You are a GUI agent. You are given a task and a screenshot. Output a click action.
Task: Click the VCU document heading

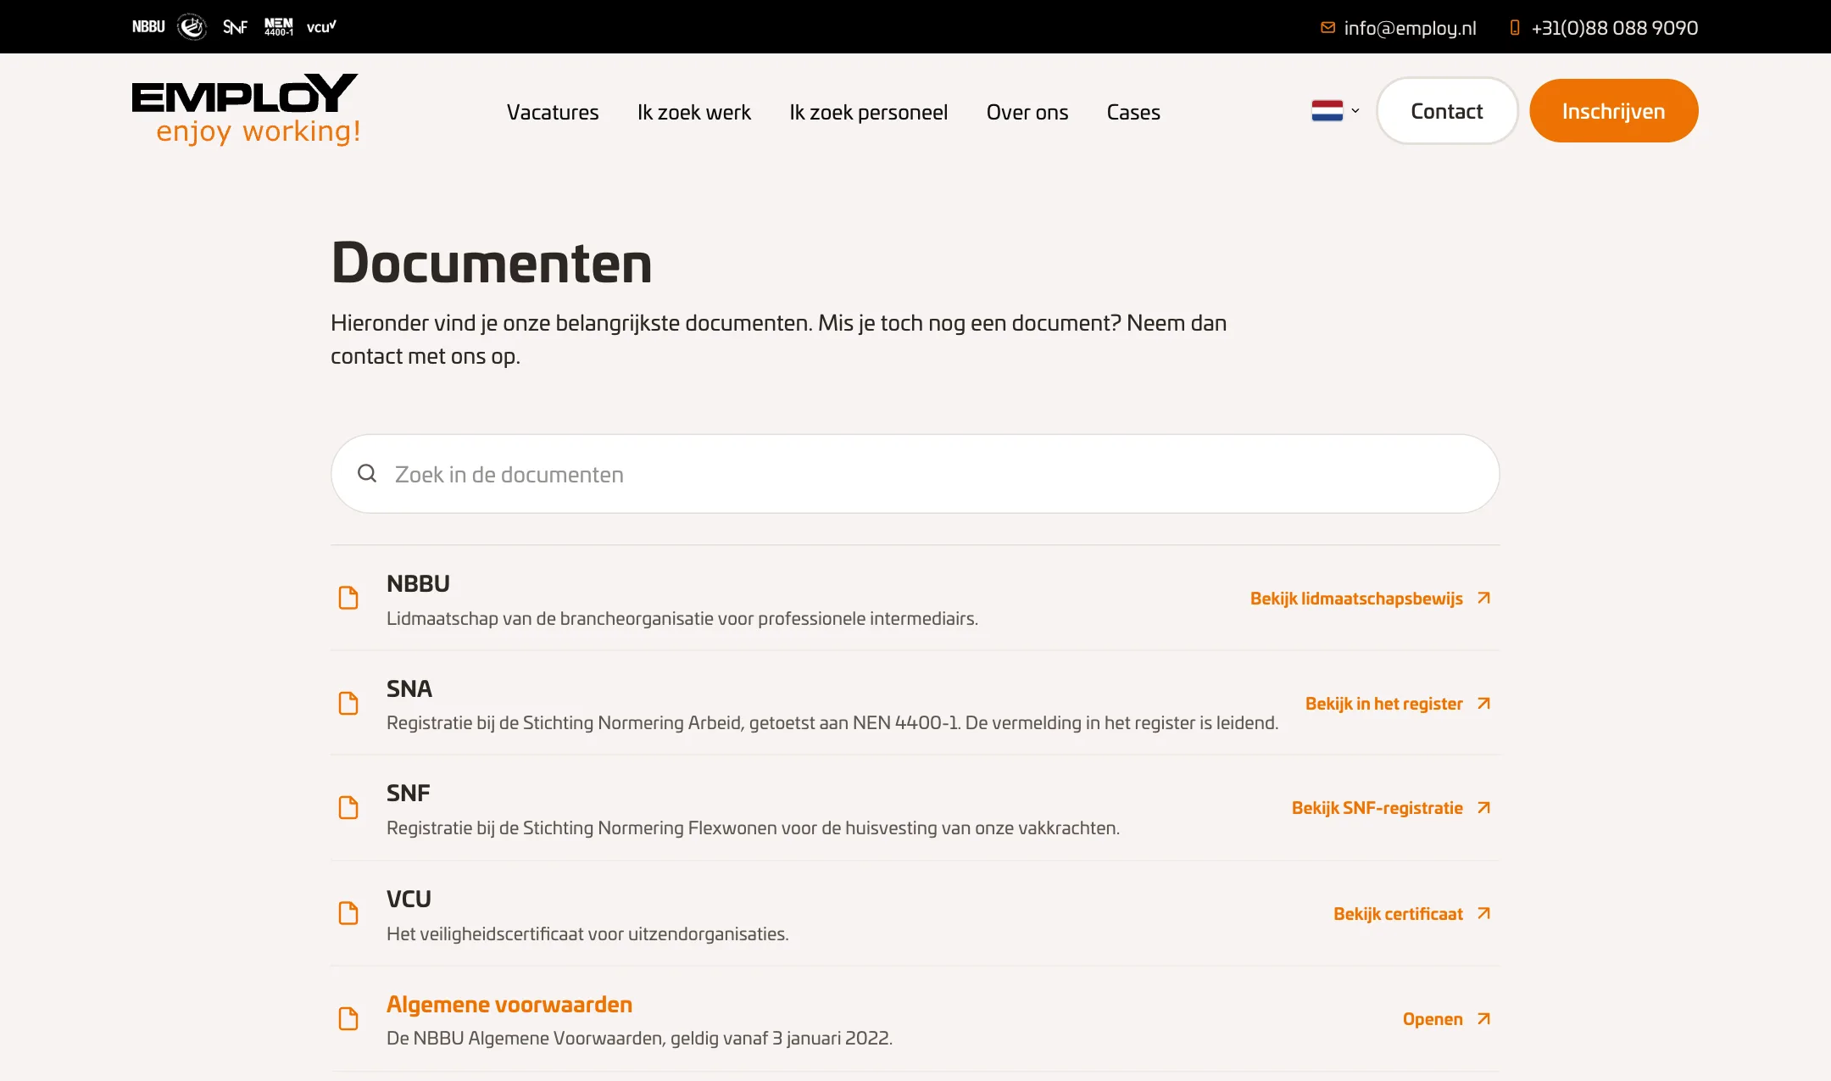coord(409,899)
